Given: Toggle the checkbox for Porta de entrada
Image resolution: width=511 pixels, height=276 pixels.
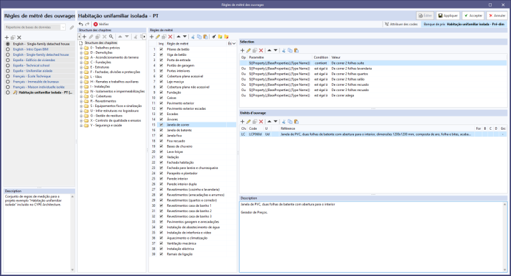Looking at the screenshot, I should coord(161,60).
